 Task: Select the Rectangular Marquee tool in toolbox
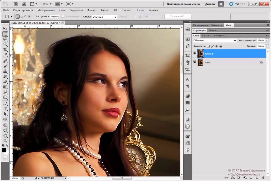5,34
